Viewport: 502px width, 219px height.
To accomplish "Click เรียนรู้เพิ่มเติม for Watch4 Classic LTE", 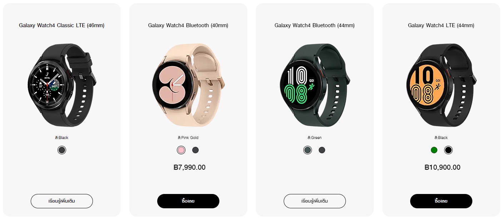I will pyautogui.click(x=62, y=201).
